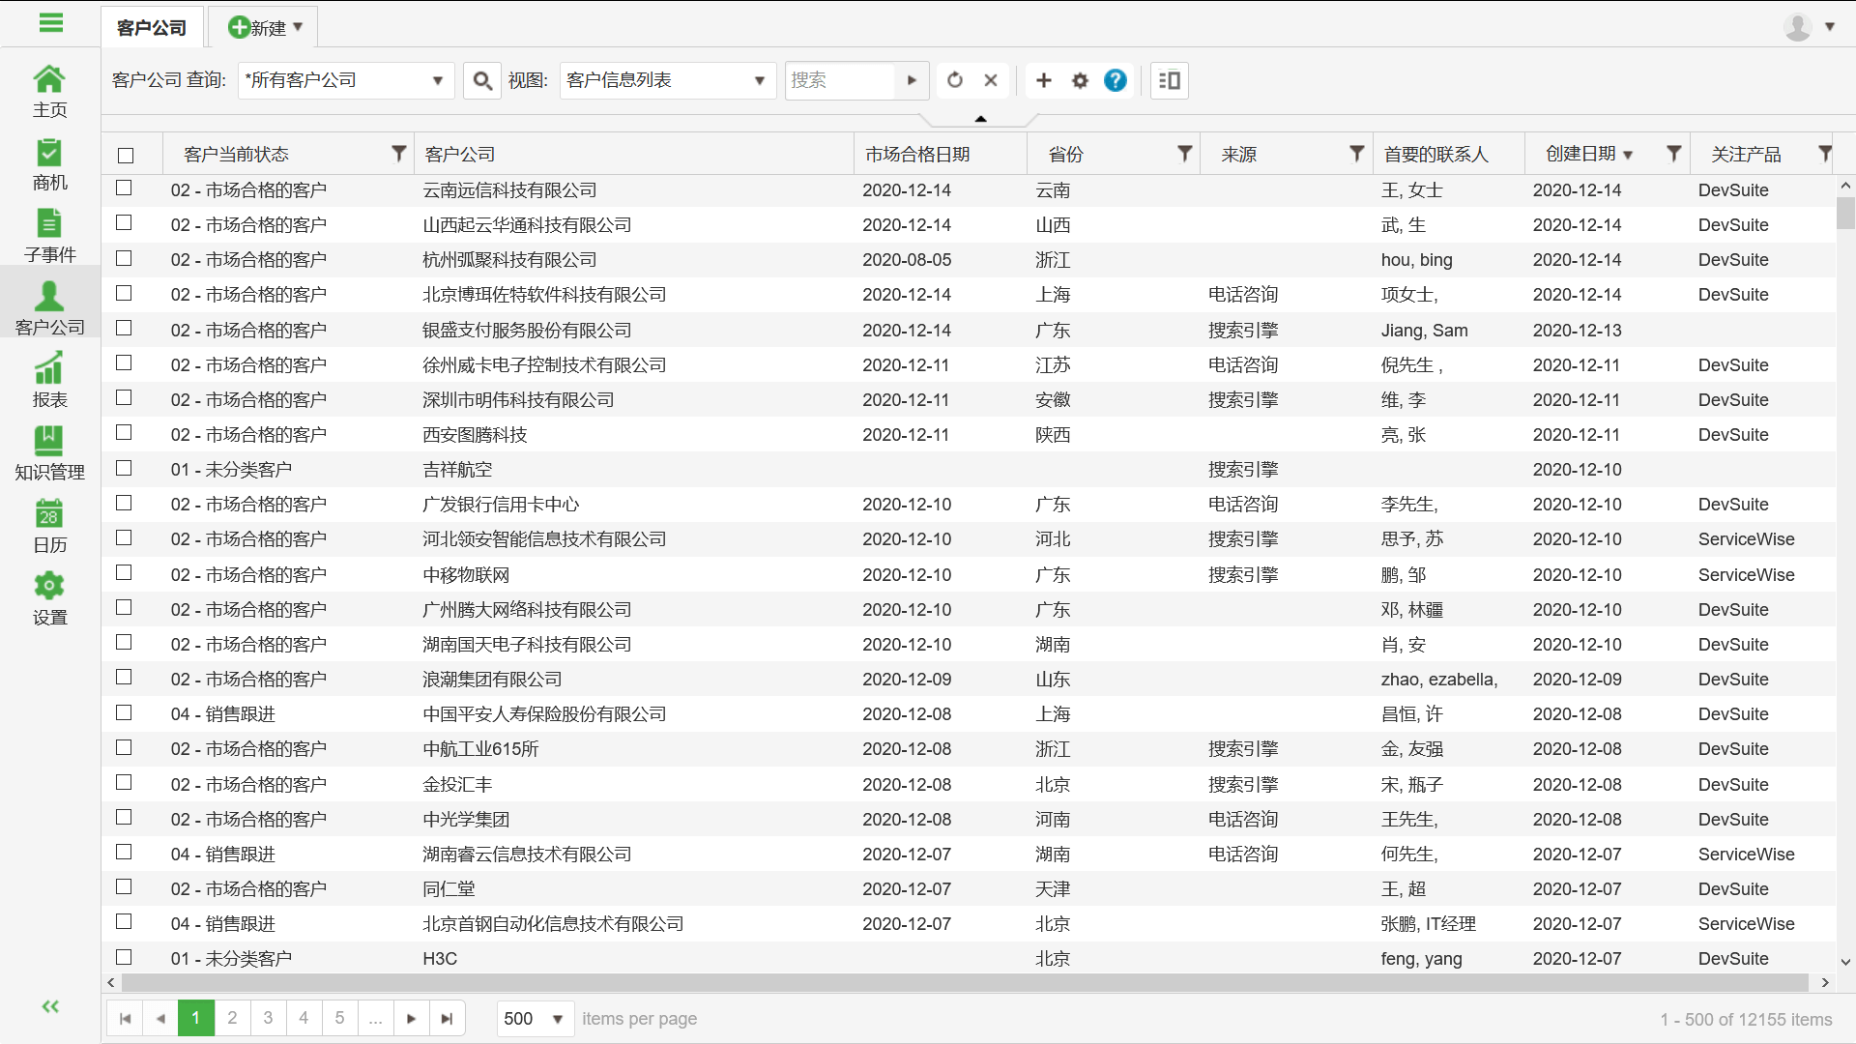Add new record with plus icon
Screen dimensions: 1856x1044
pyautogui.click(x=1044, y=80)
